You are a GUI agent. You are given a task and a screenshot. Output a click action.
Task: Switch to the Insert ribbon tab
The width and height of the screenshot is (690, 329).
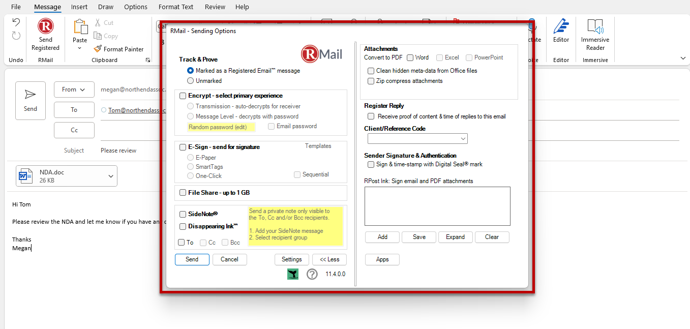[79, 7]
